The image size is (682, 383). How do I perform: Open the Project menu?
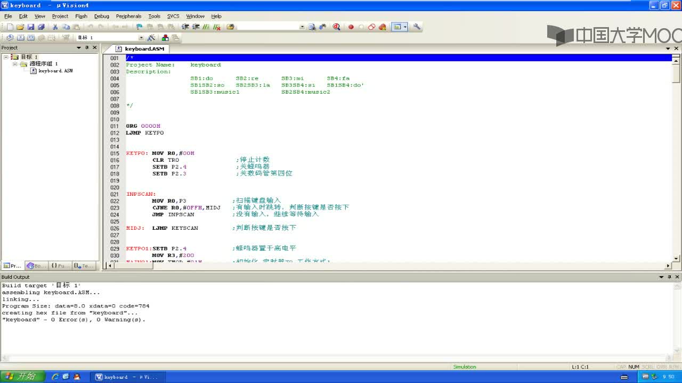point(60,16)
